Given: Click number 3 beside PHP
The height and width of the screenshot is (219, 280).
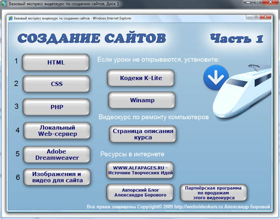Looking at the screenshot, I should point(16,106).
